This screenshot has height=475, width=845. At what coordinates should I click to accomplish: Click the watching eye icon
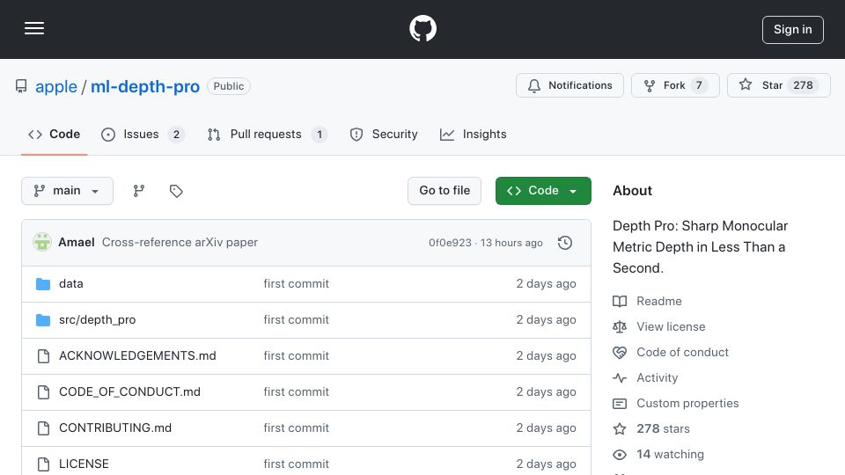pos(620,455)
